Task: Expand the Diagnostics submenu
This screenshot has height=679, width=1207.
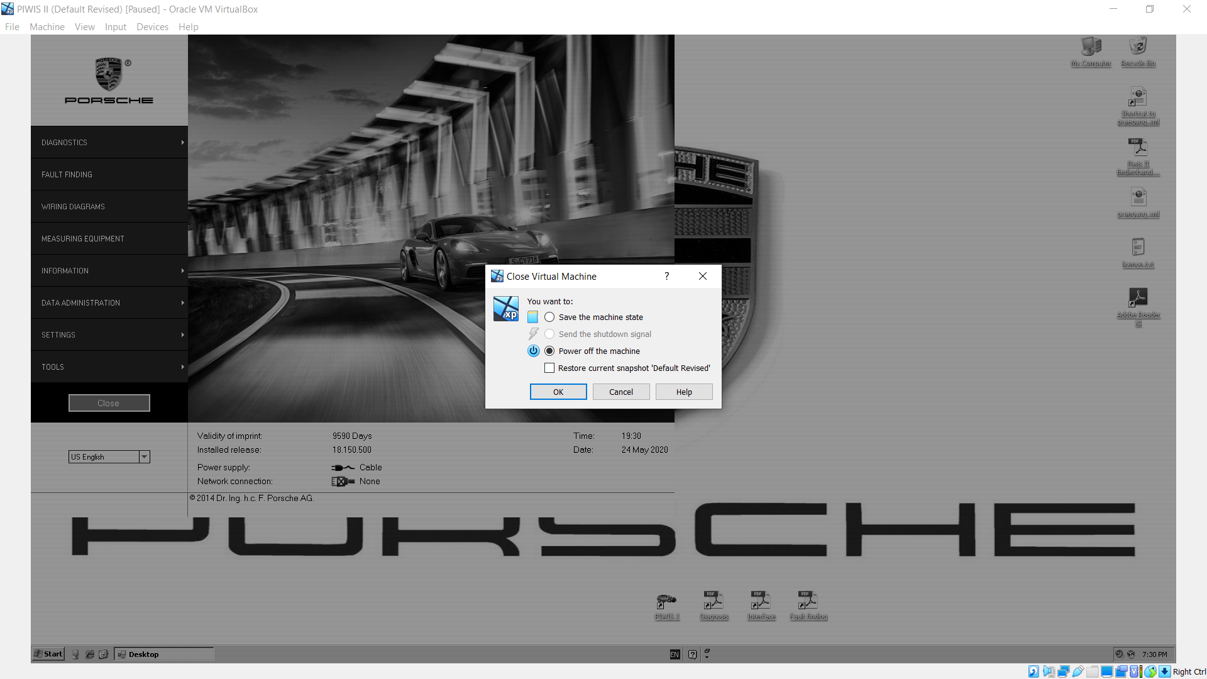Action: 109,143
